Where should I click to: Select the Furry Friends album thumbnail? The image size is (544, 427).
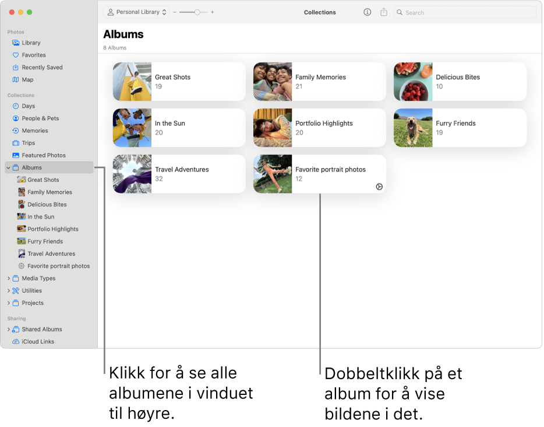(x=413, y=128)
